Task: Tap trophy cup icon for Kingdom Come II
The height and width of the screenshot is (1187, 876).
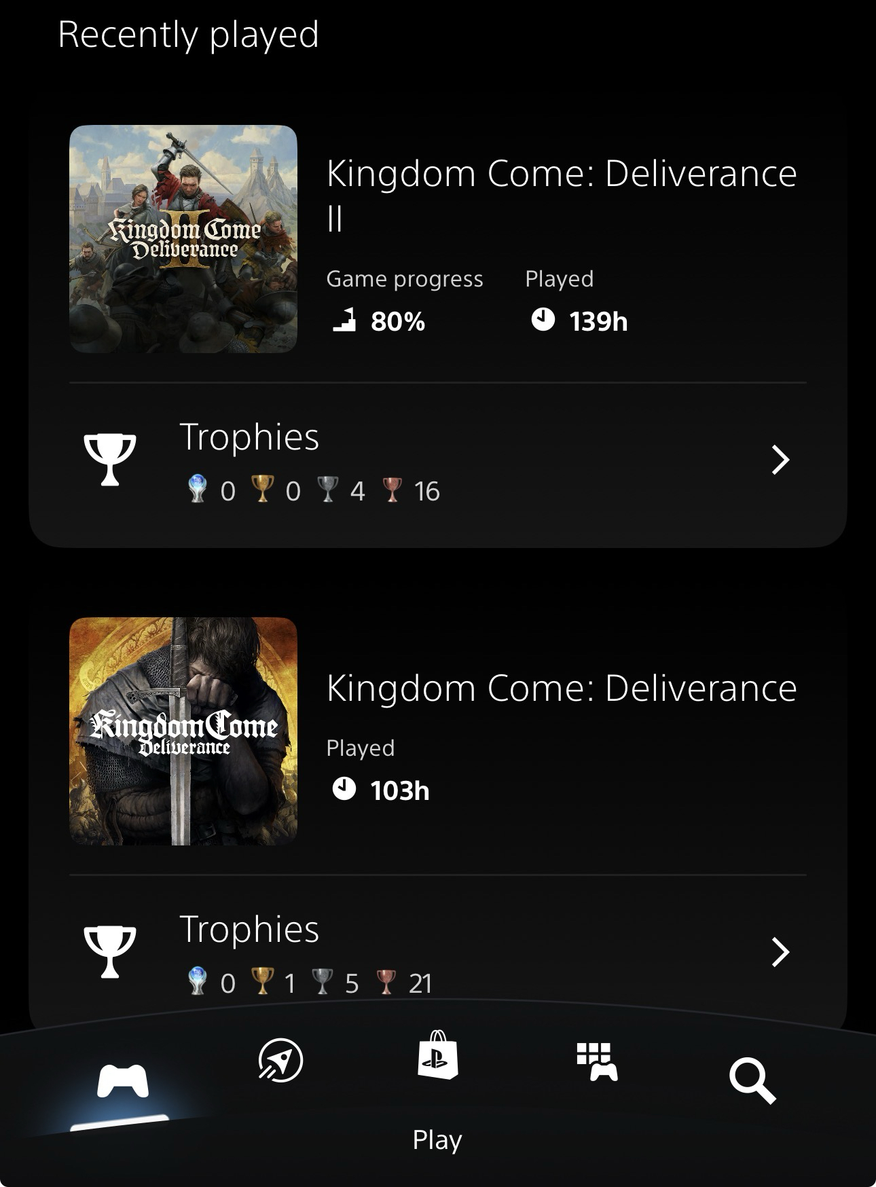Action: click(109, 460)
